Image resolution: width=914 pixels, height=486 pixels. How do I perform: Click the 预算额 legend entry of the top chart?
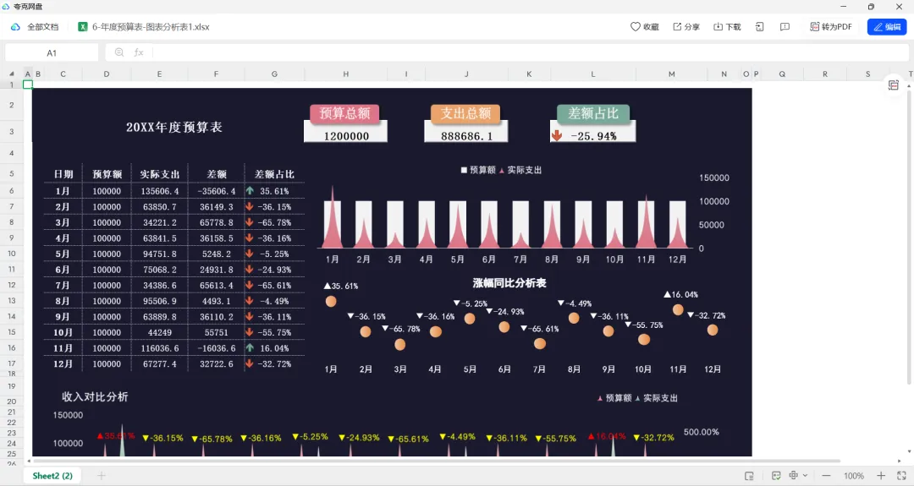(478, 170)
